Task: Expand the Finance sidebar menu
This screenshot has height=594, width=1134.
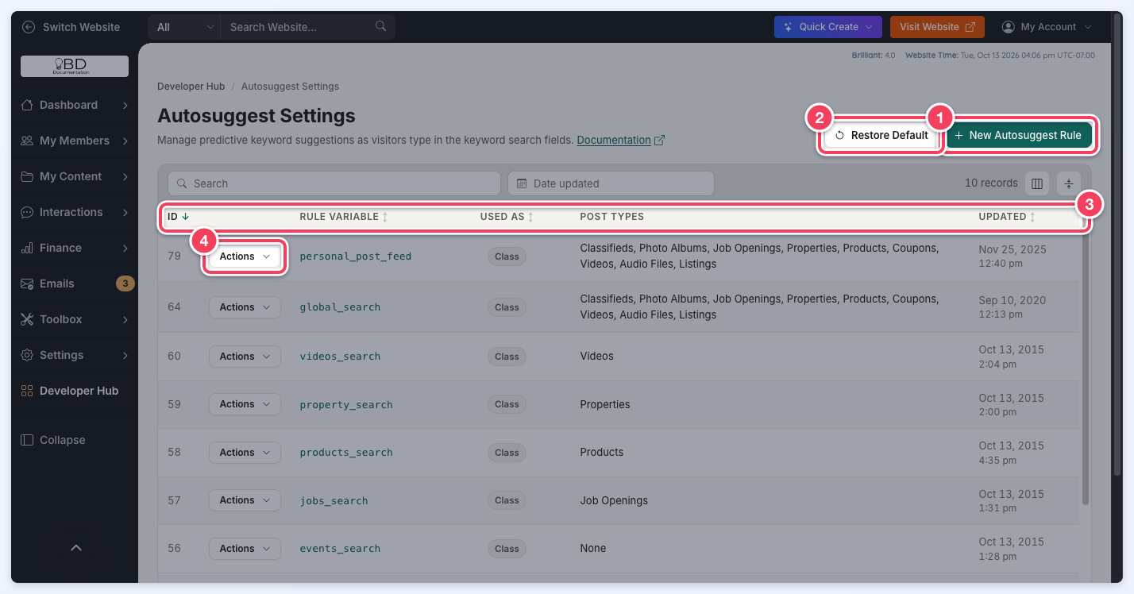Action: 75,248
